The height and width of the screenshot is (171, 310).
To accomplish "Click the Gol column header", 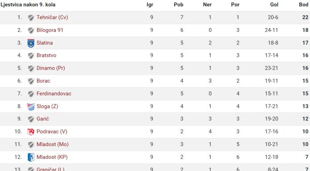I will [x=274, y=4].
